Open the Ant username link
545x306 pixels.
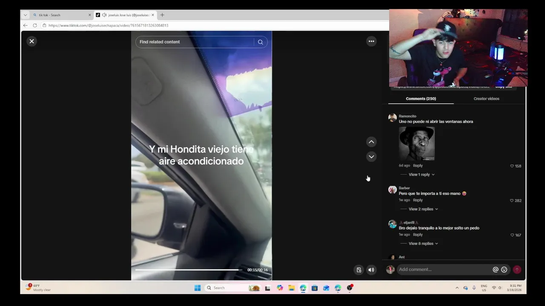pyautogui.click(x=402, y=257)
